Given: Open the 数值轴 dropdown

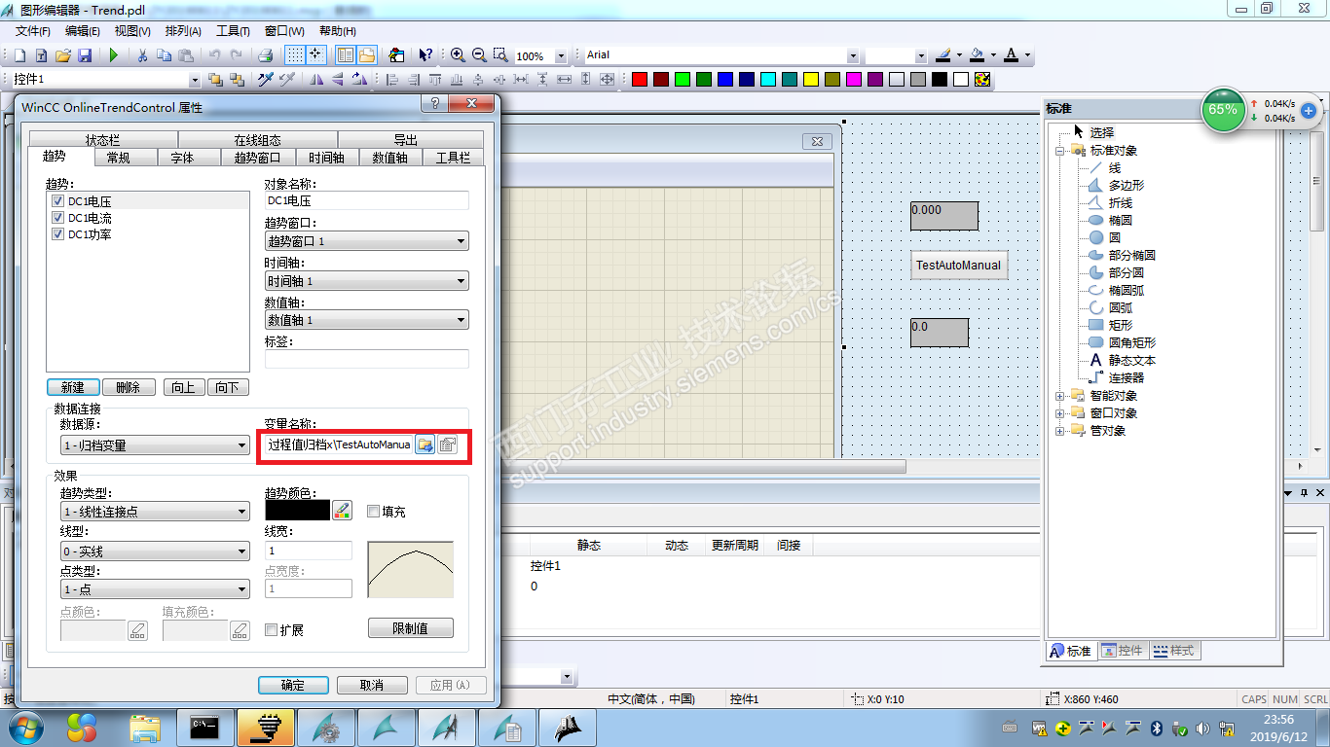Looking at the screenshot, I should pyautogui.click(x=366, y=320).
